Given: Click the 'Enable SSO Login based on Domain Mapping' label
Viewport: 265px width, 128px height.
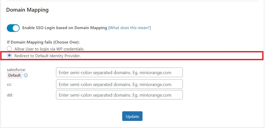Looking at the screenshot, I should 64,28.
